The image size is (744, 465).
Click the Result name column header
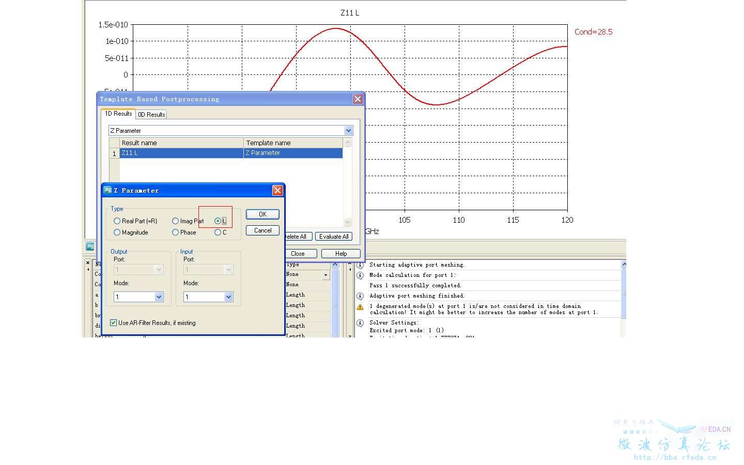[x=181, y=143]
